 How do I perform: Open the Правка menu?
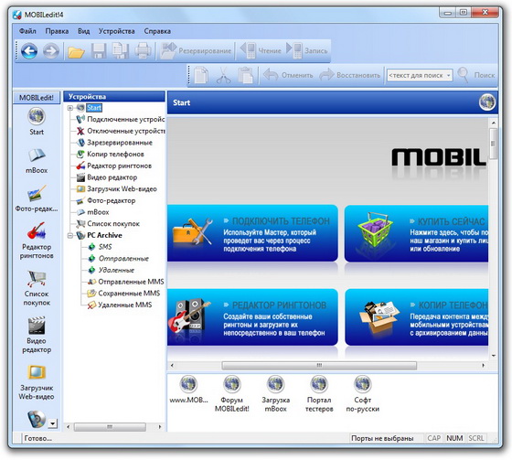(57, 31)
